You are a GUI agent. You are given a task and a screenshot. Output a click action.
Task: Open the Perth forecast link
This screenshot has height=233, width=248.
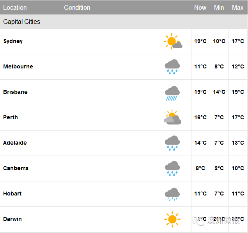coord(11,117)
